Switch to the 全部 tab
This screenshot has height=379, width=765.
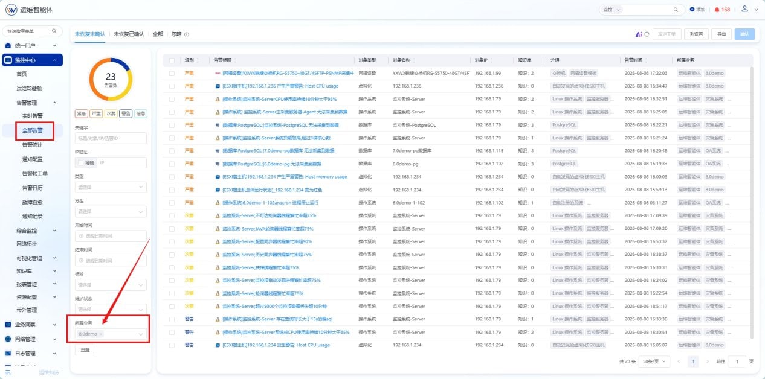tap(158, 34)
